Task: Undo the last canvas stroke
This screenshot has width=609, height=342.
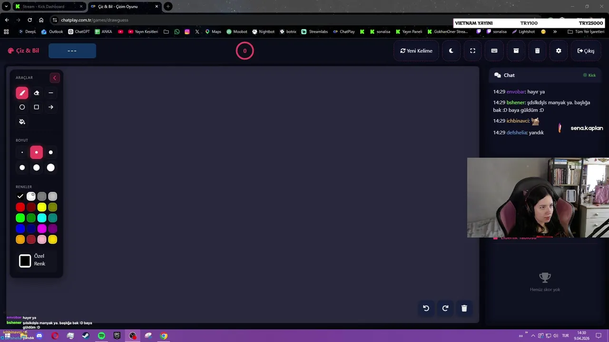Action: (426, 308)
